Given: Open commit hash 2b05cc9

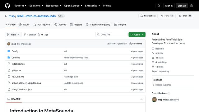Looking at the screenshot, I should (111, 44).
